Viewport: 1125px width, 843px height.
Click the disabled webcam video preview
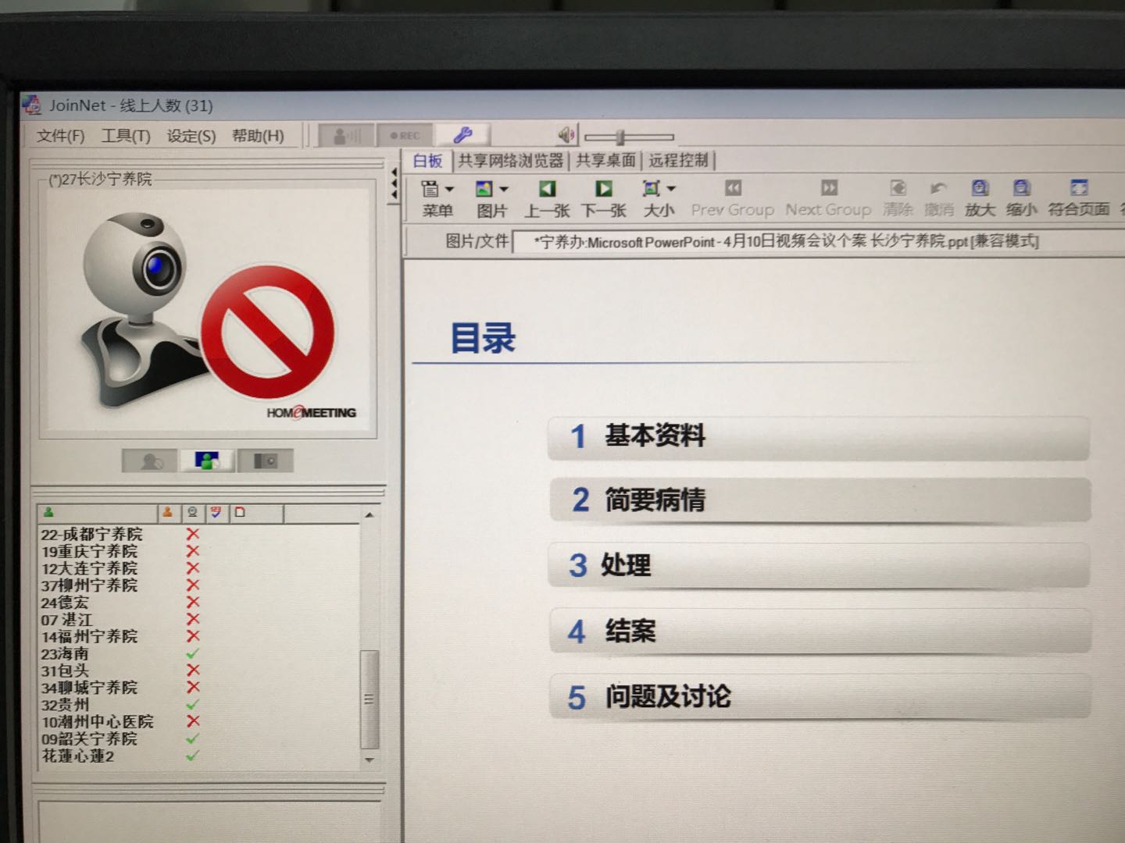click(x=208, y=311)
